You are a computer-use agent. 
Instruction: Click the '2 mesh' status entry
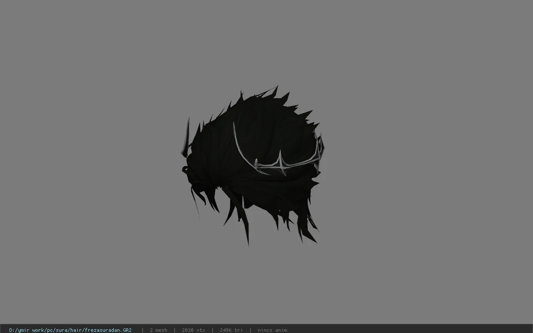[x=159, y=330]
